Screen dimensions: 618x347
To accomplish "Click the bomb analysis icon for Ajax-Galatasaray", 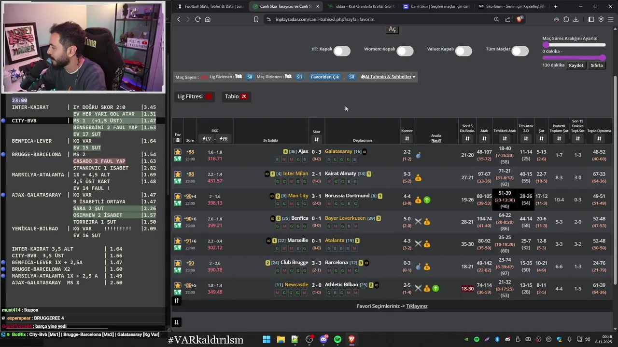I will pyautogui.click(x=418, y=156).
